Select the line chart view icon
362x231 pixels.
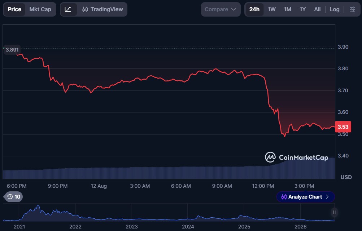[68, 9]
